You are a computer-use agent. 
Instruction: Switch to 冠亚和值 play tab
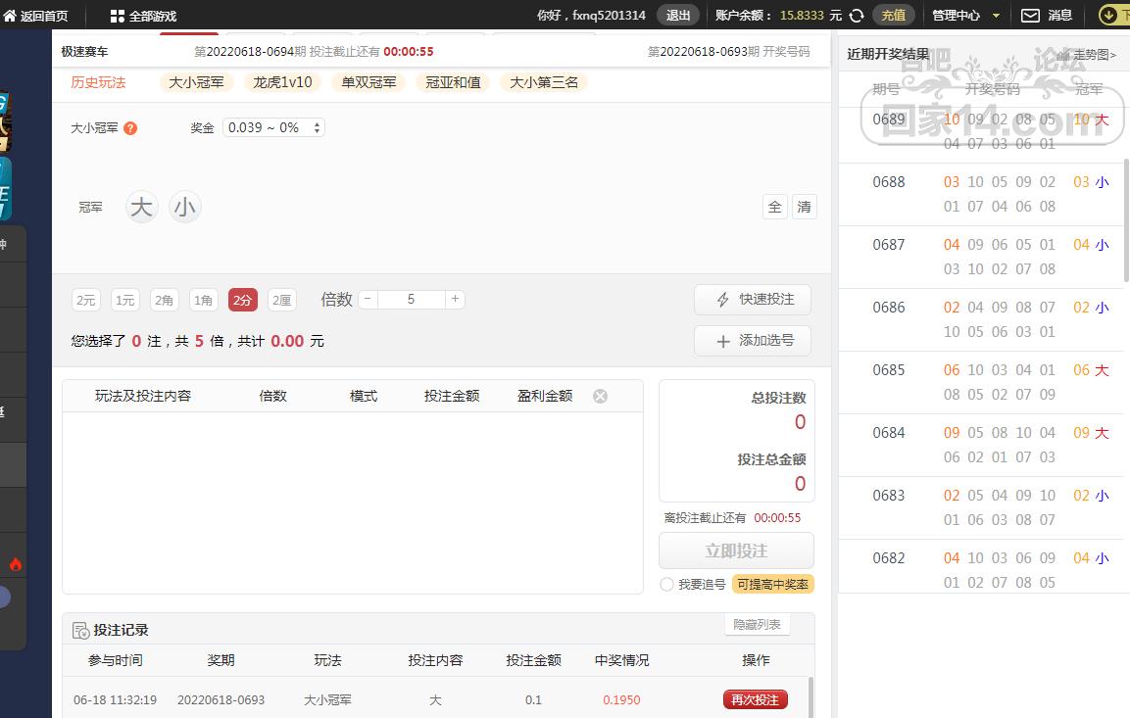tap(454, 83)
